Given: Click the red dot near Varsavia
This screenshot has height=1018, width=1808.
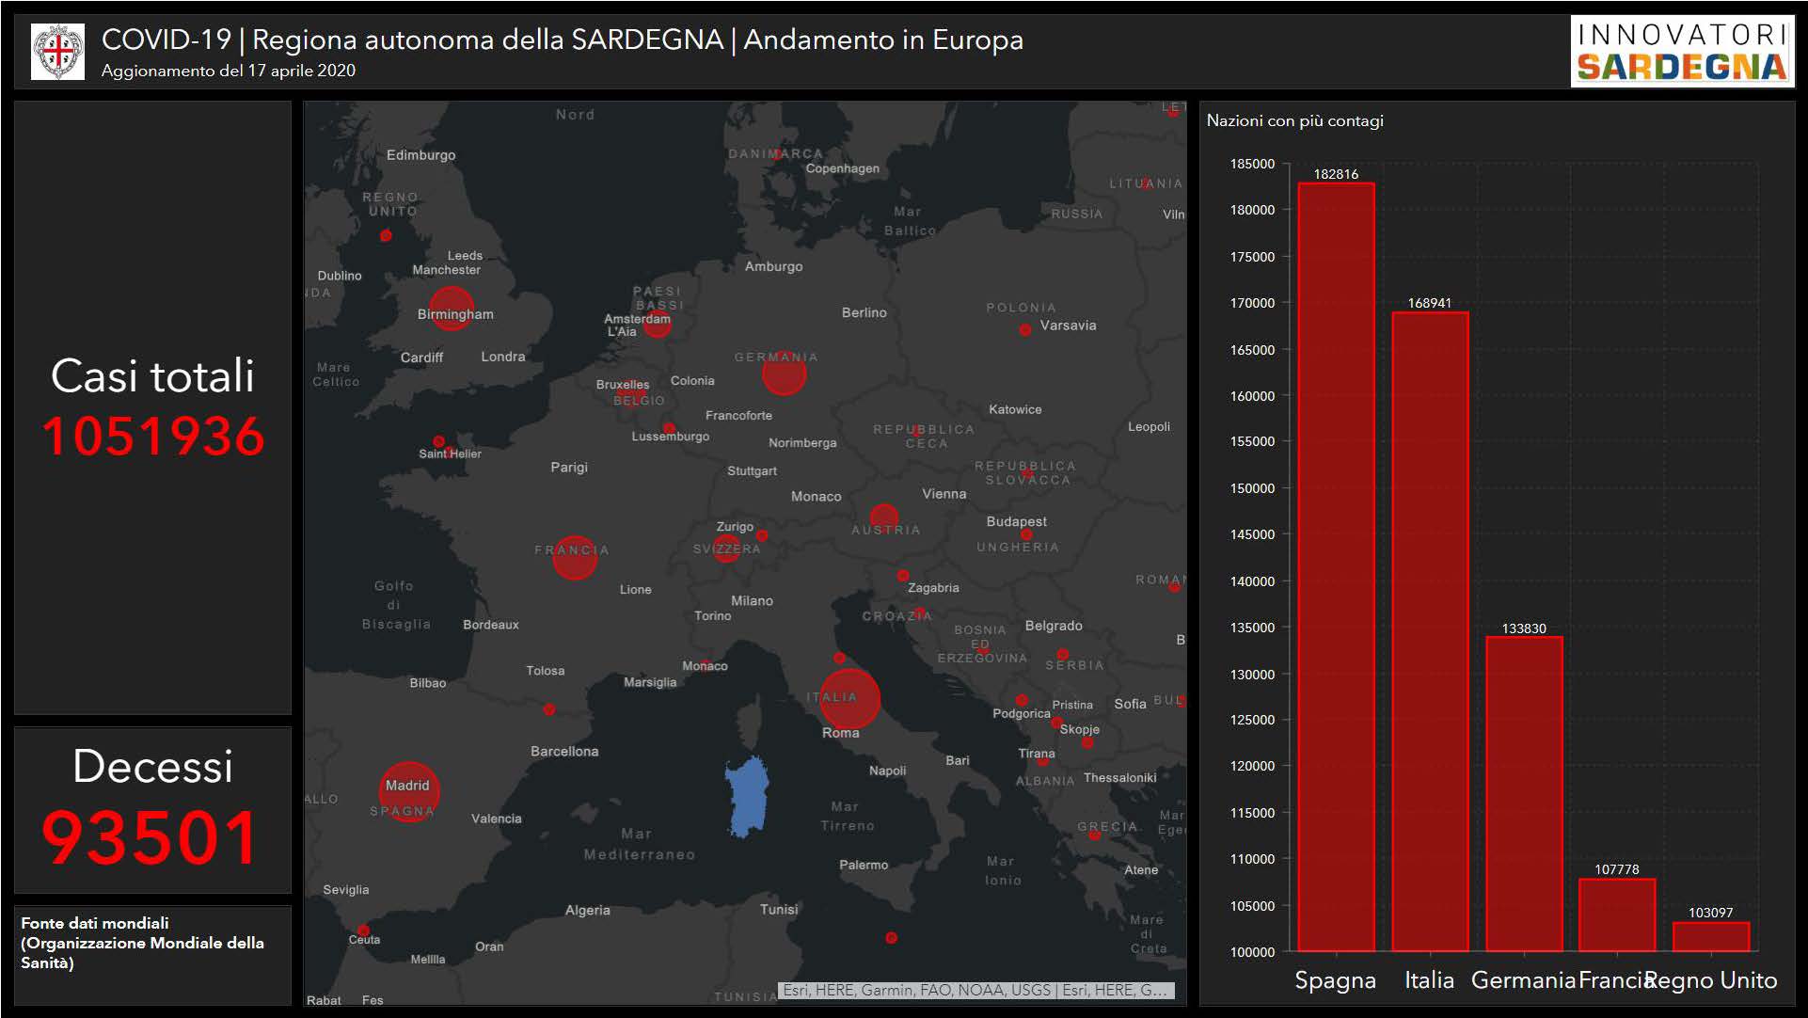Looking at the screenshot, I should point(1025,329).
